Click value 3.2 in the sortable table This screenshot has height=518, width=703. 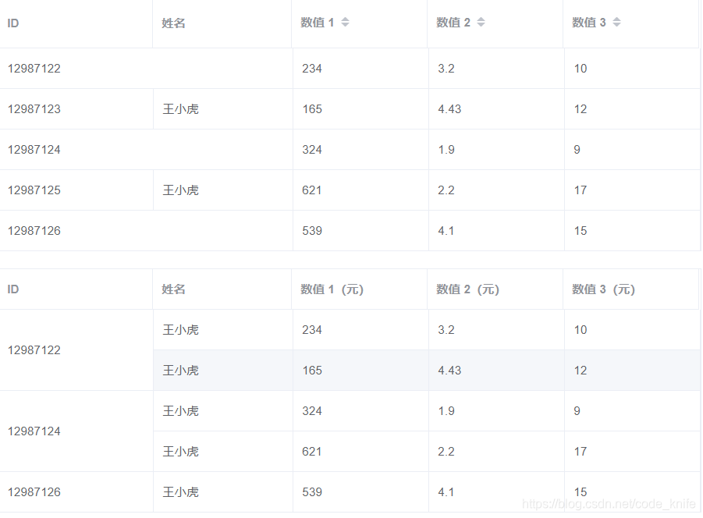click(446, 68)
